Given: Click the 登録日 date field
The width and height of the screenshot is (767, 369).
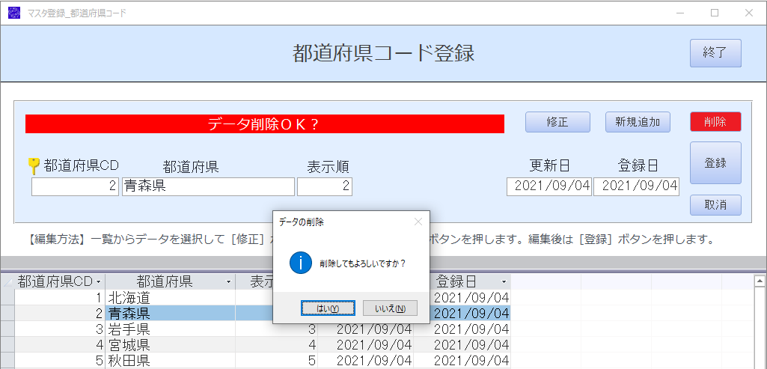Looking at the screenshot, I should (636, 186).
